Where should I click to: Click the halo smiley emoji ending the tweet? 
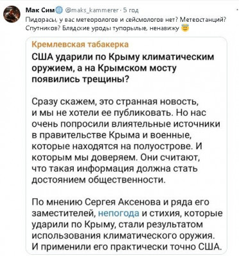(184, 28)
